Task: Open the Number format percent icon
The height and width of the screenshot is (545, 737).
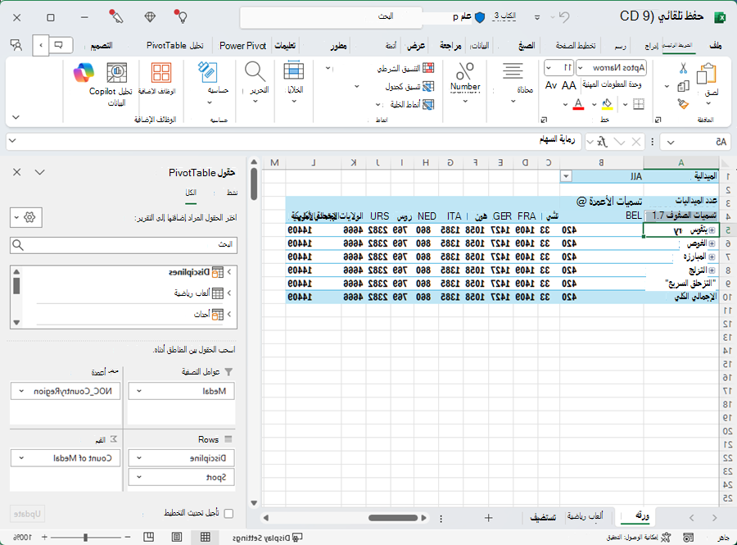Action: click(x=465, y=72)
